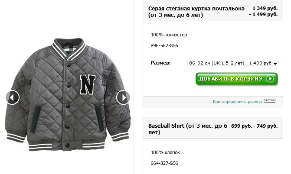Screen dimensions: 291x174
Task: Click the product code 896-562-G56
Action: (165, 45)
